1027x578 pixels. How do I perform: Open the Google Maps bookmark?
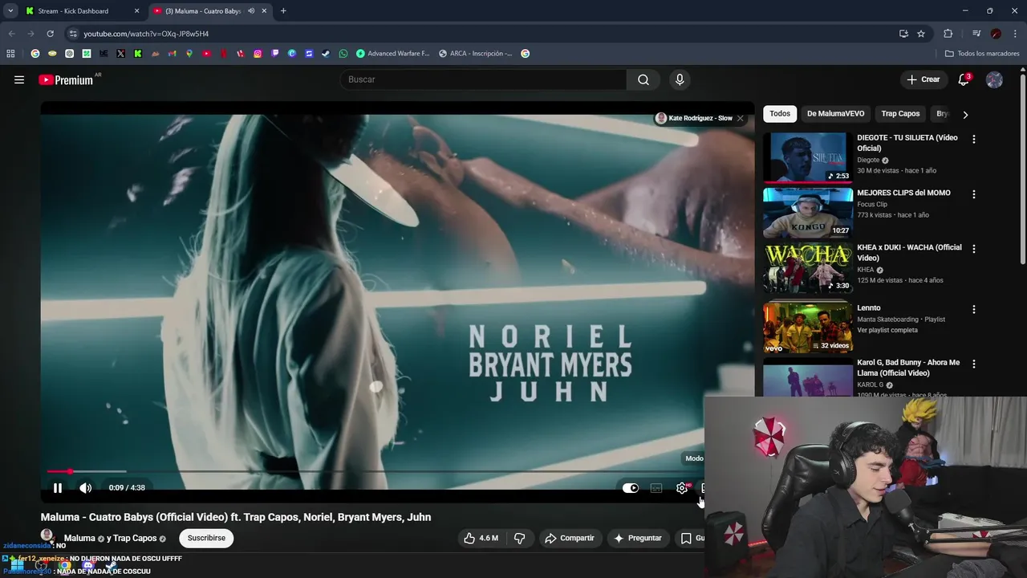189,54
